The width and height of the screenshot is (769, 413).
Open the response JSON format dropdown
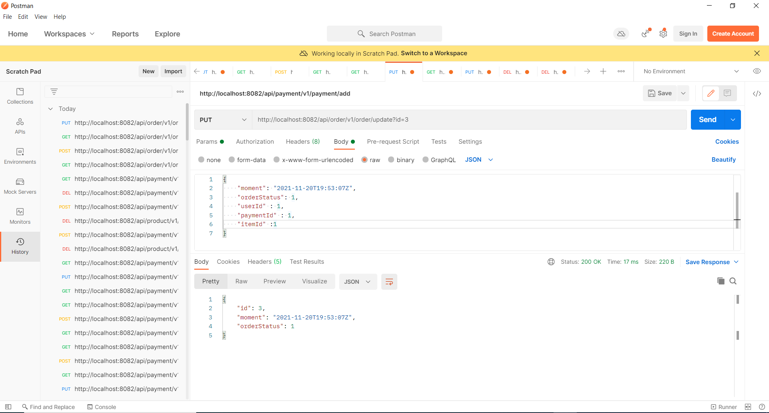pos(358,282)
